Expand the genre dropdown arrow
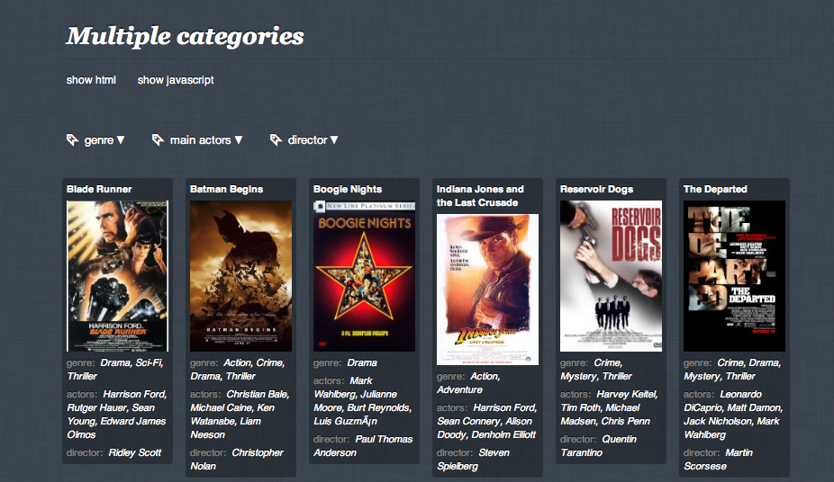The image size is (834, 482). [121, 140]
